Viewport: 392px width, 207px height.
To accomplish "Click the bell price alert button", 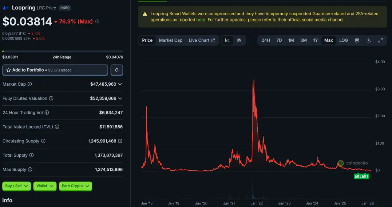I will [116, 70].
